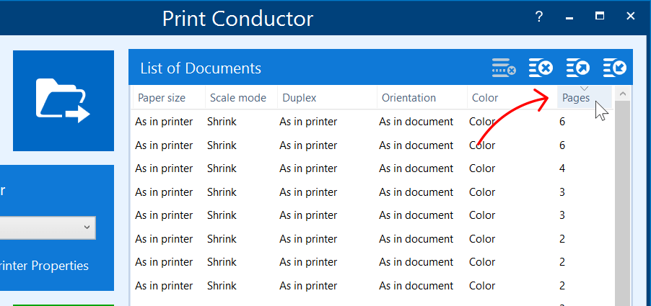651x306 pixels.
Task: Open Printer Properties link
Action: point(45,266)
